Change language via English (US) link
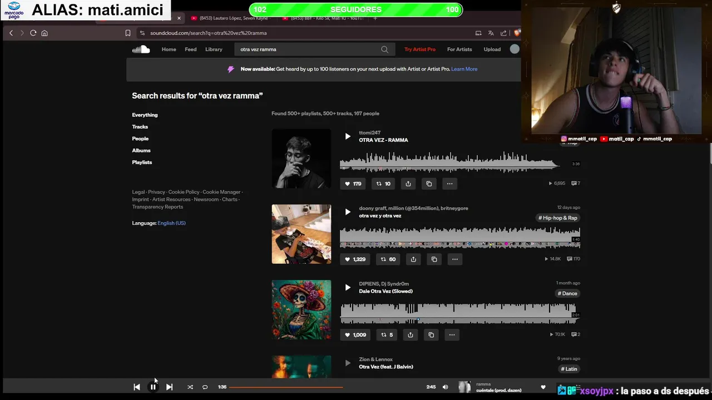Image resolution: width=712 pixels, height=400 pixels. (x=171, y=223)
